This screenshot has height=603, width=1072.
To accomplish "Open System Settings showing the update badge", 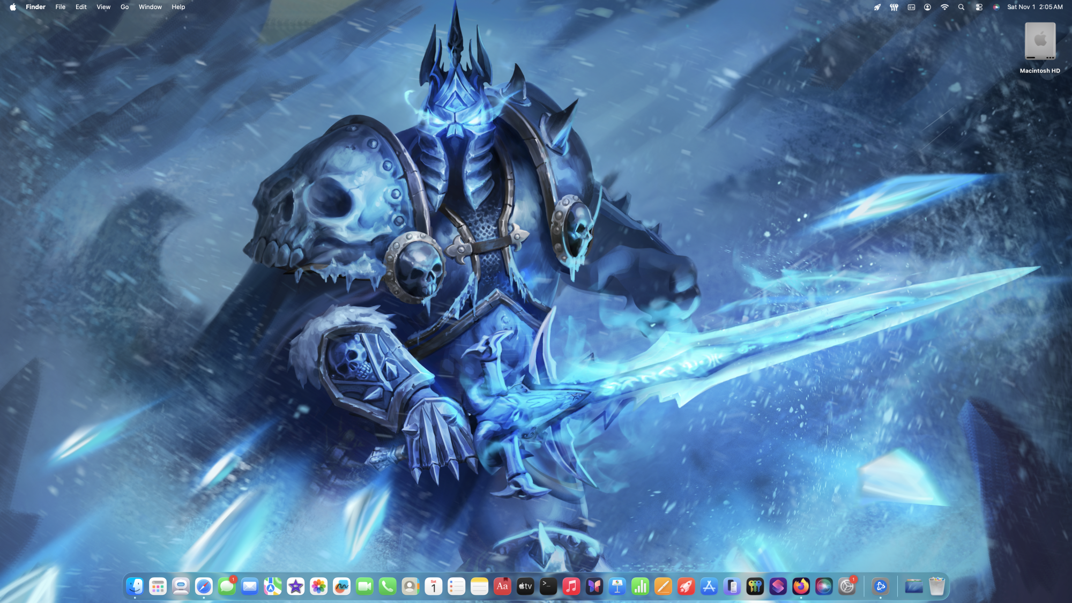I will (847, 586).
